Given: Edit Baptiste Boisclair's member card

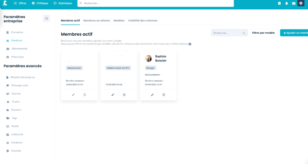Looking at the screenshot, I should click(152, 95).
